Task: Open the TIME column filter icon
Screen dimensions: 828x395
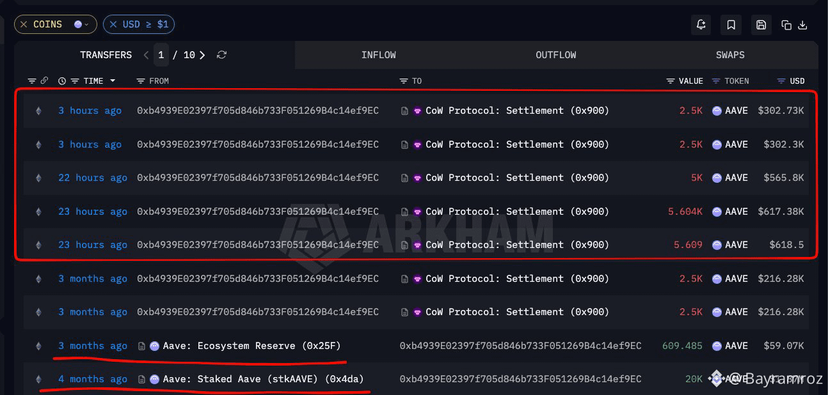Action: [x=75, y=81]
